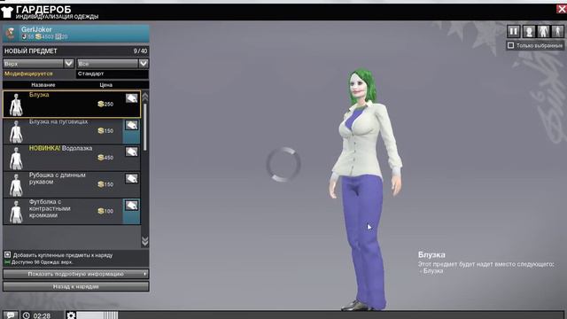Click the 'Назад к нарядам' button

(76, 286)
